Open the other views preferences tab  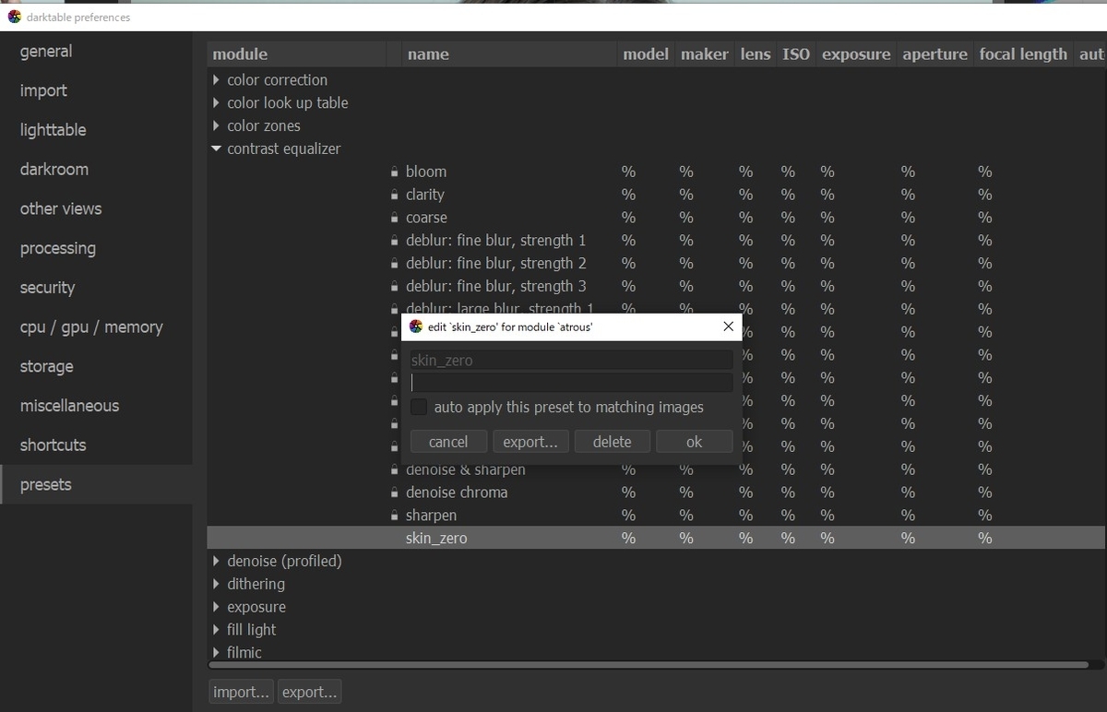point(96,208)
